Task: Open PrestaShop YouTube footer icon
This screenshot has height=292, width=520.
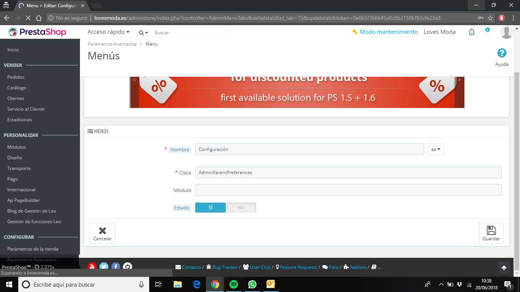Action: (92, 267)
